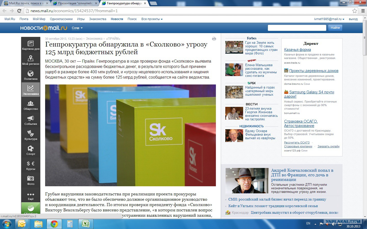Open the mail client taskbar icon
367x229 pixels.
pyautogui.click(x=22, y=224)
